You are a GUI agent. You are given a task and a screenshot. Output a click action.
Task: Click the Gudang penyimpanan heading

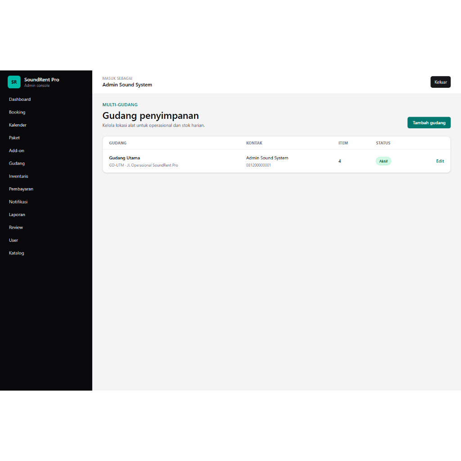pyautogui.click(x=150, y=116)
